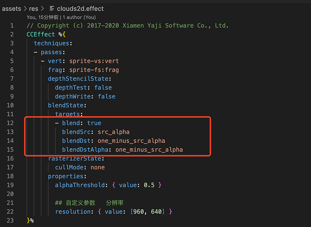
Task: Click line number 23 in the gutter
Action: pyautogui.click(x=10, y=220)
